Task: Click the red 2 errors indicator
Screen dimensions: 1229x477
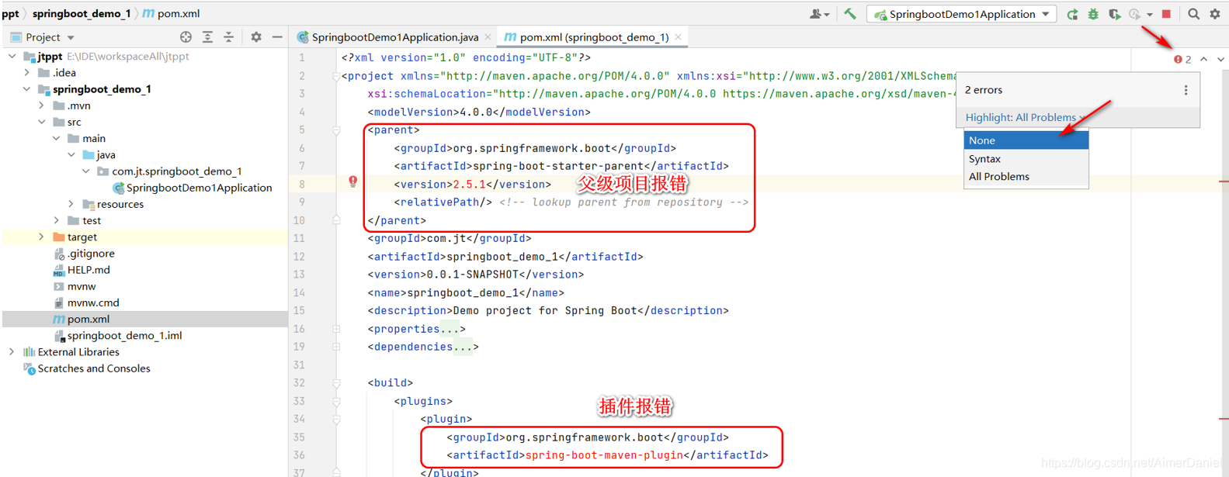Action: pyautogui.click(x=1182, y=60)
